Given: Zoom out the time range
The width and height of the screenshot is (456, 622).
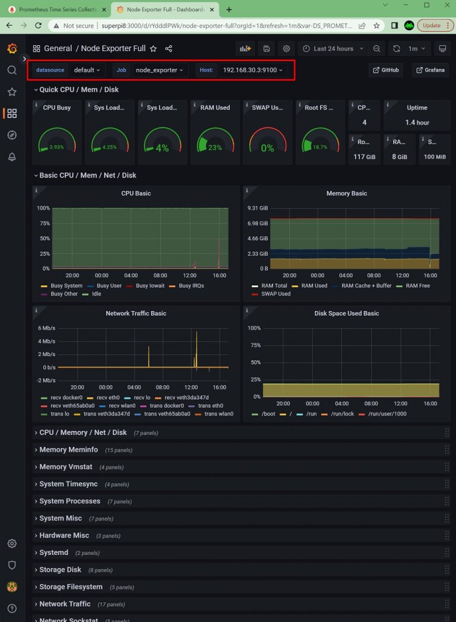Looking at the screenshot, I should (376, 49).
